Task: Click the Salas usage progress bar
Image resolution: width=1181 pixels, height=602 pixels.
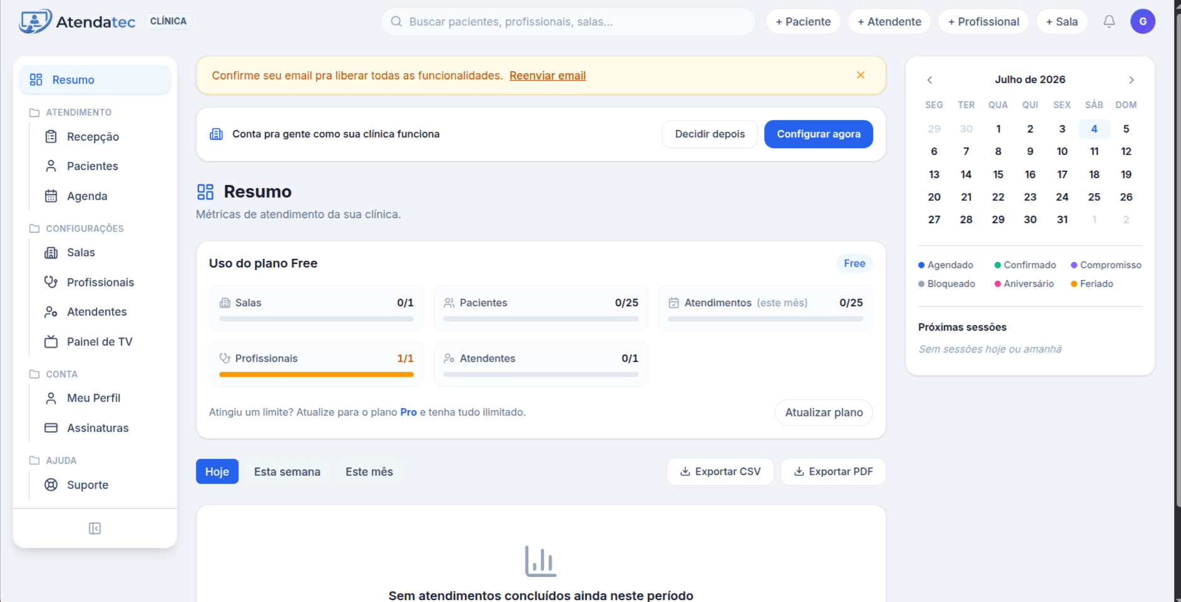Action: coord(316,319)
